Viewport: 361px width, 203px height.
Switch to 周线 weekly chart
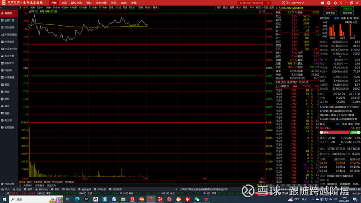coord(125,8)
